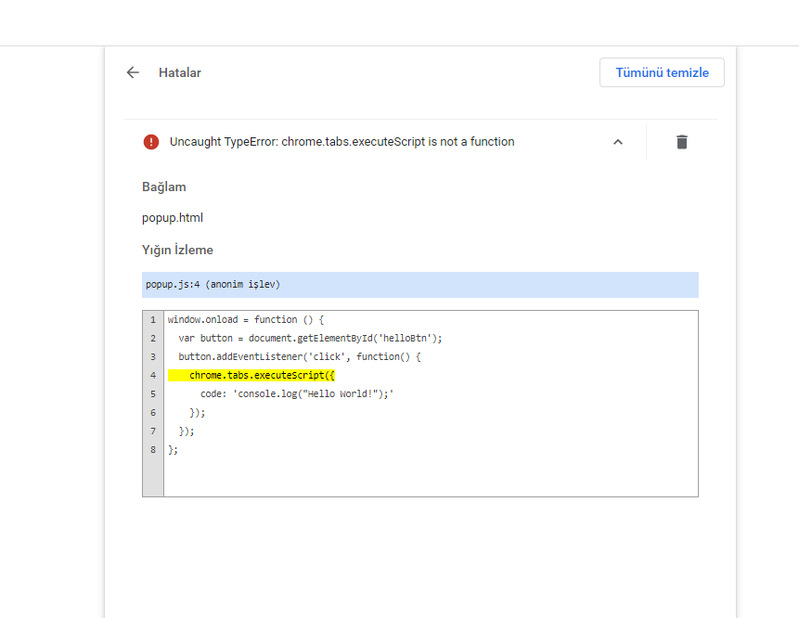Select the popup.js:4 stack trace entry
The width and height of the screenshot is (799, 618).
(x=419, y=285)
